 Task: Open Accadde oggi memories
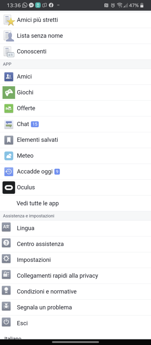click(75, 172)
